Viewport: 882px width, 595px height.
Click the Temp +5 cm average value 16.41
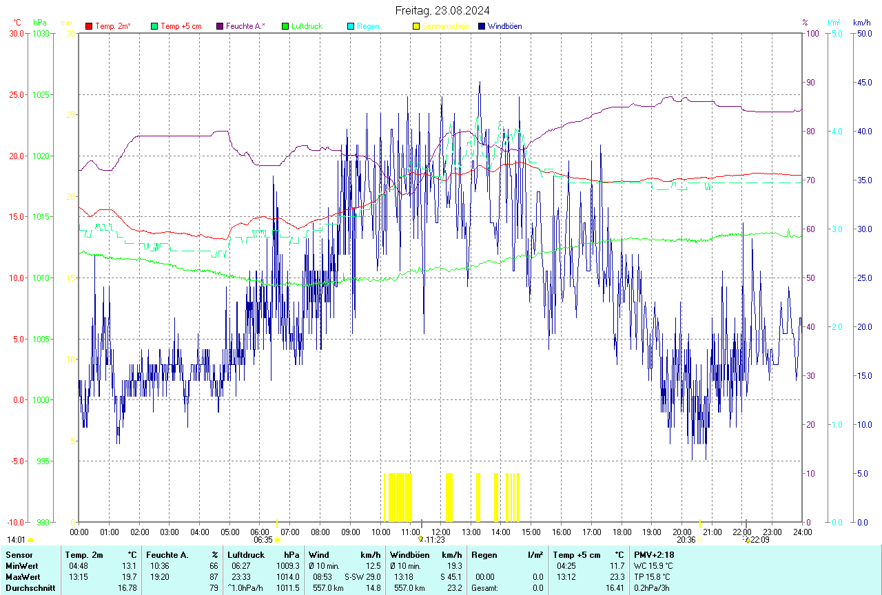pyautogui.click(x=615, y=588)
